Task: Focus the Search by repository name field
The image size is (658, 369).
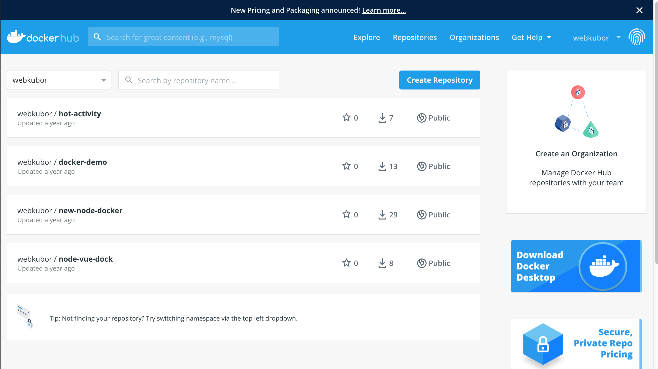Action: pyautogui.click(x=199, y=80)
